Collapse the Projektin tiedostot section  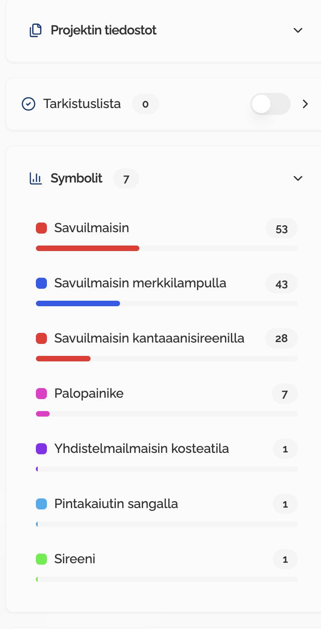click(298, 30)
